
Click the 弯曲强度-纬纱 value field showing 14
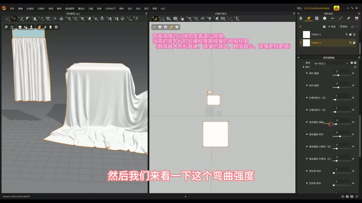tap(342, 120)
